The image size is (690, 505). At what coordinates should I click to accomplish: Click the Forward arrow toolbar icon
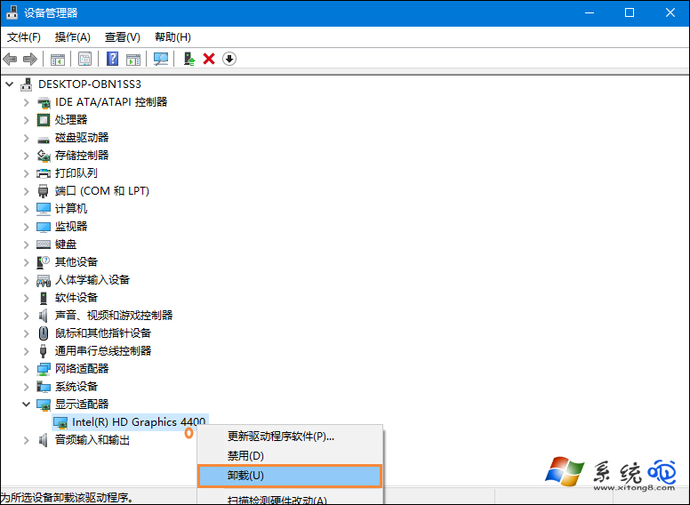point(30,59)
